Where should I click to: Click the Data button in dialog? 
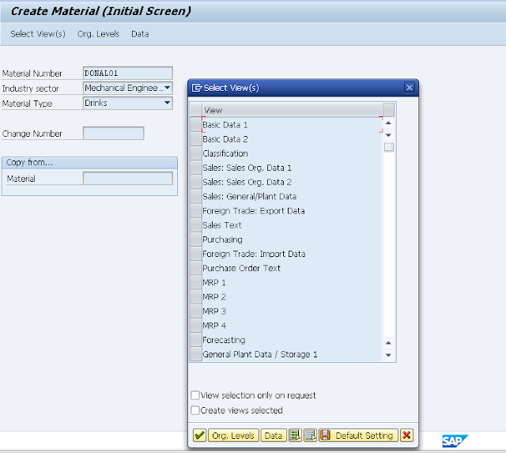[x=274, y=436]
